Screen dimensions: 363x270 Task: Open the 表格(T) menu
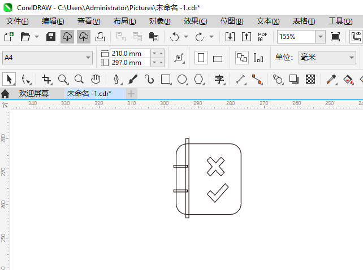tap(304, 21)
